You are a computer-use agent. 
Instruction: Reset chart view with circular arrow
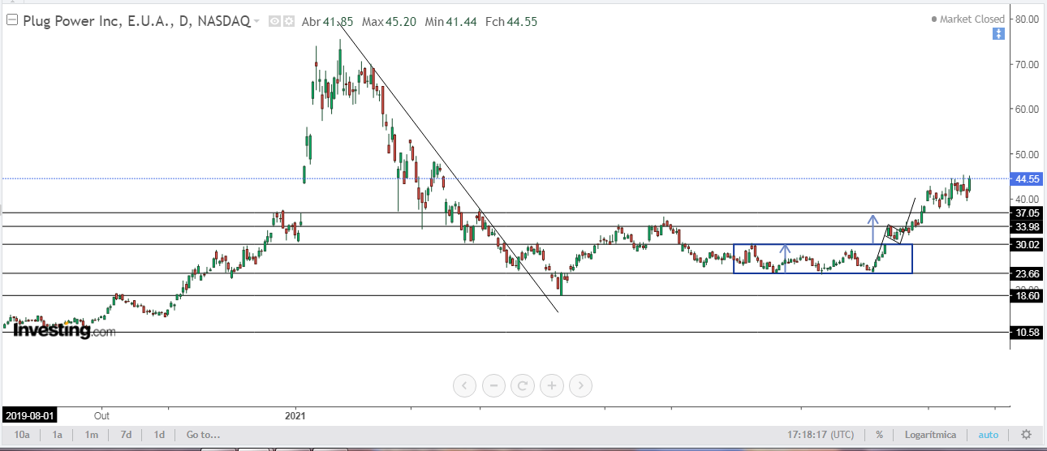click(523, 385)
